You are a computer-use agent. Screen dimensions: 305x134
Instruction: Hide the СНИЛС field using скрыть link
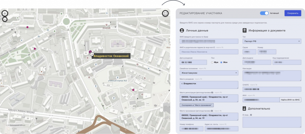click(253, 85)
